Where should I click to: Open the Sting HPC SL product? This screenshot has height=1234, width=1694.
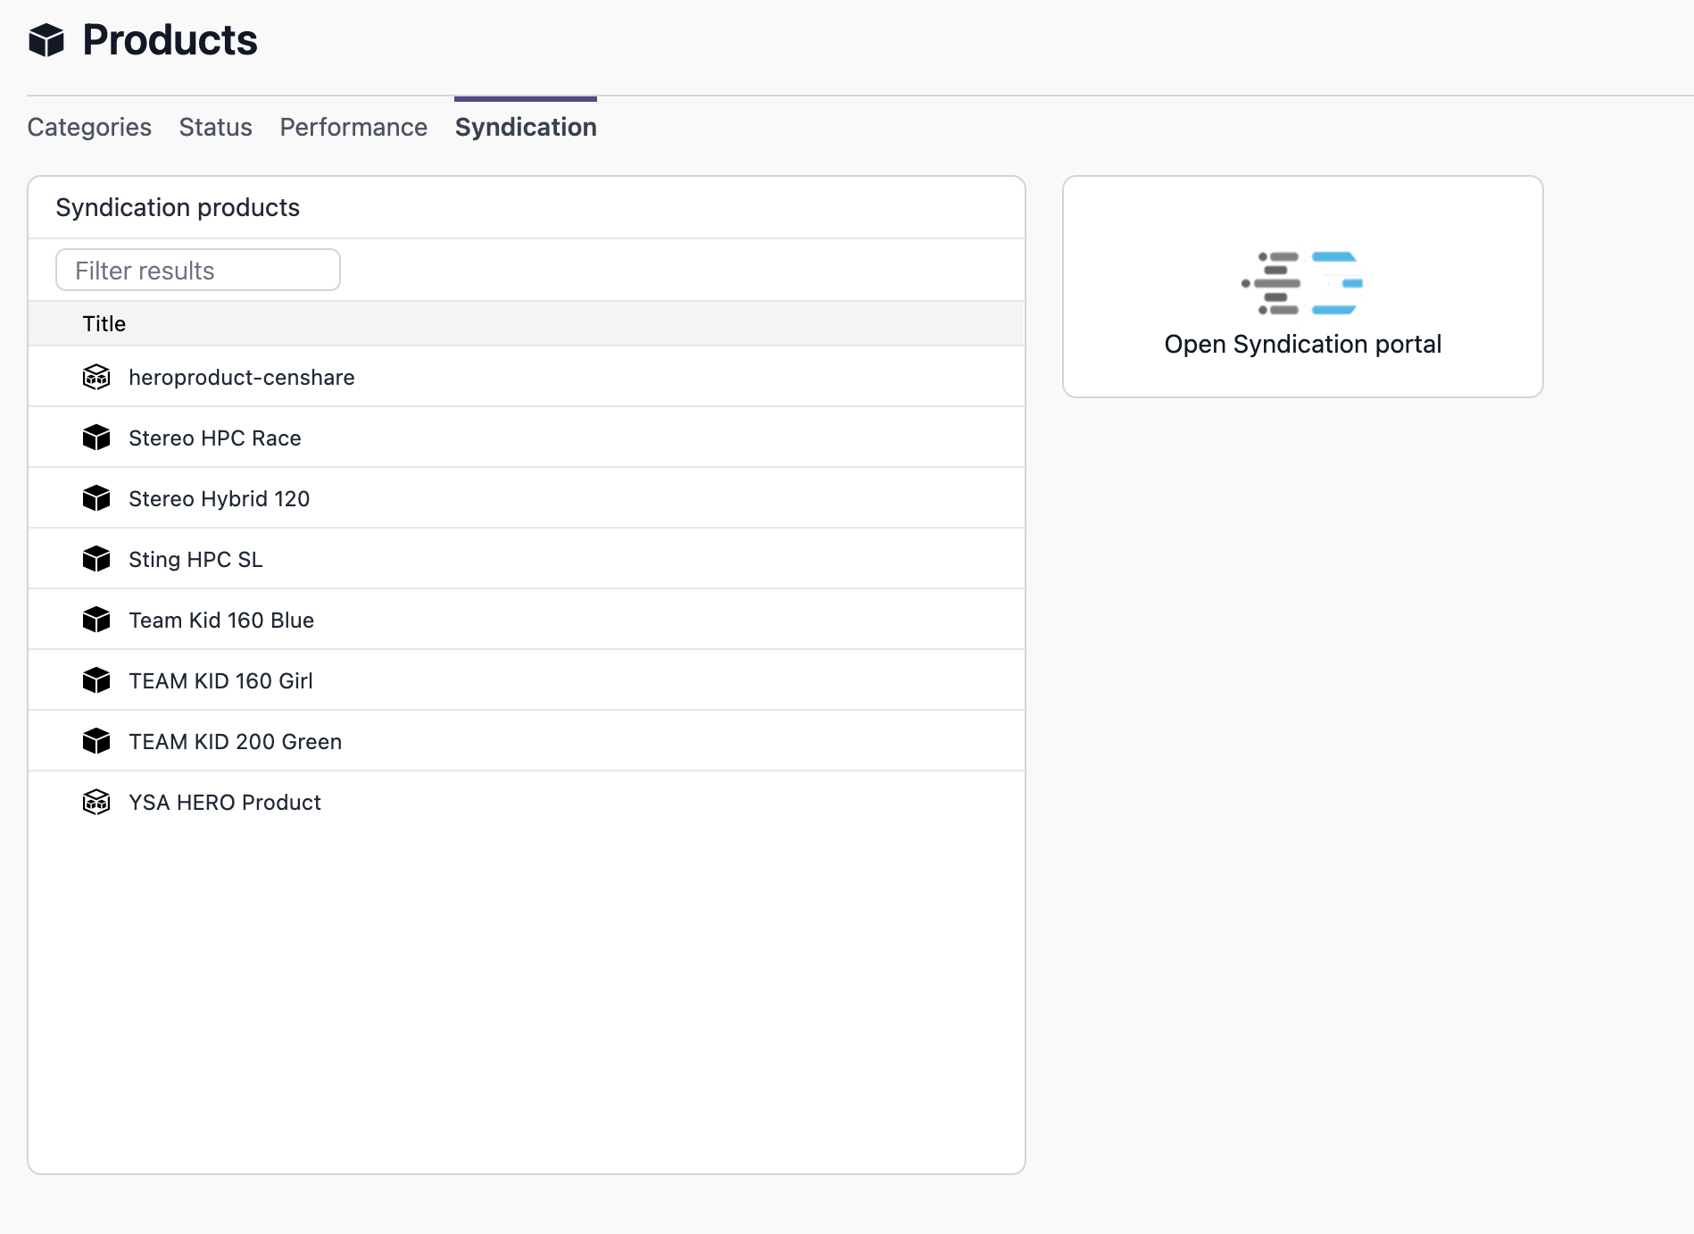click(x=195, y=559)
